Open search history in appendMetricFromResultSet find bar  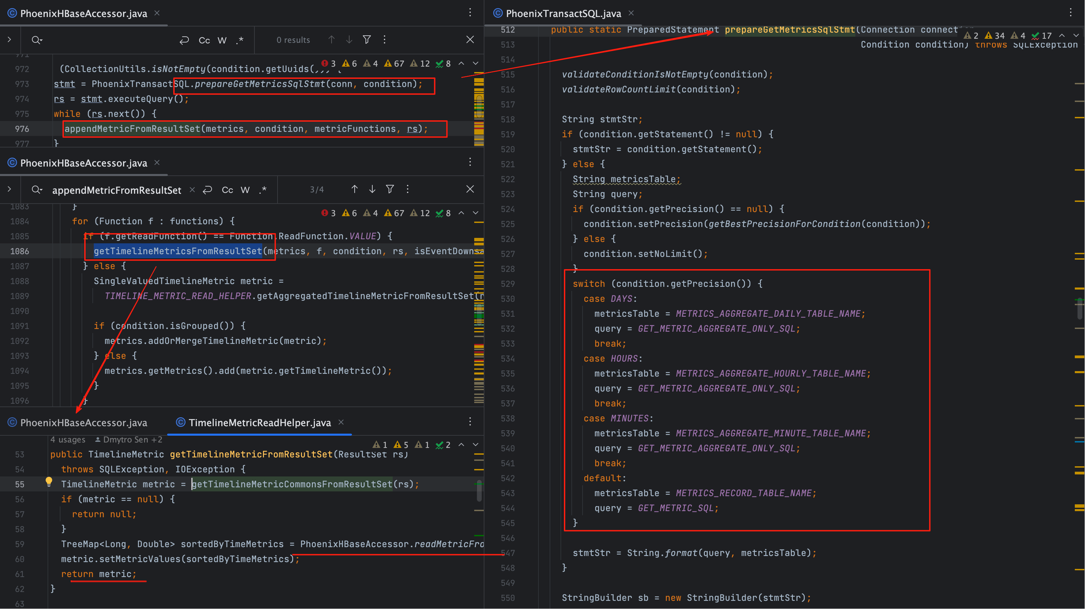click(x=37, y=189)
